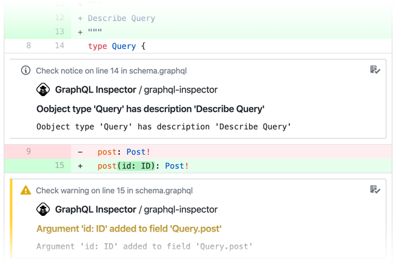Click the 'Argument id: ID added' warning title
The width and height of the screenshot is (397, 268).
[x=128, y=229]
